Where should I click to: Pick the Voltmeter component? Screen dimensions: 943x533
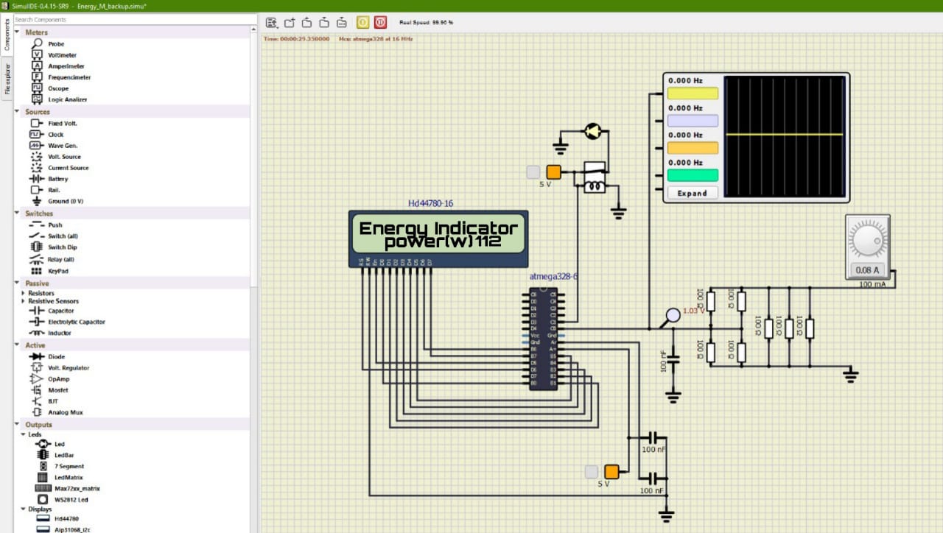coord(54,55)
